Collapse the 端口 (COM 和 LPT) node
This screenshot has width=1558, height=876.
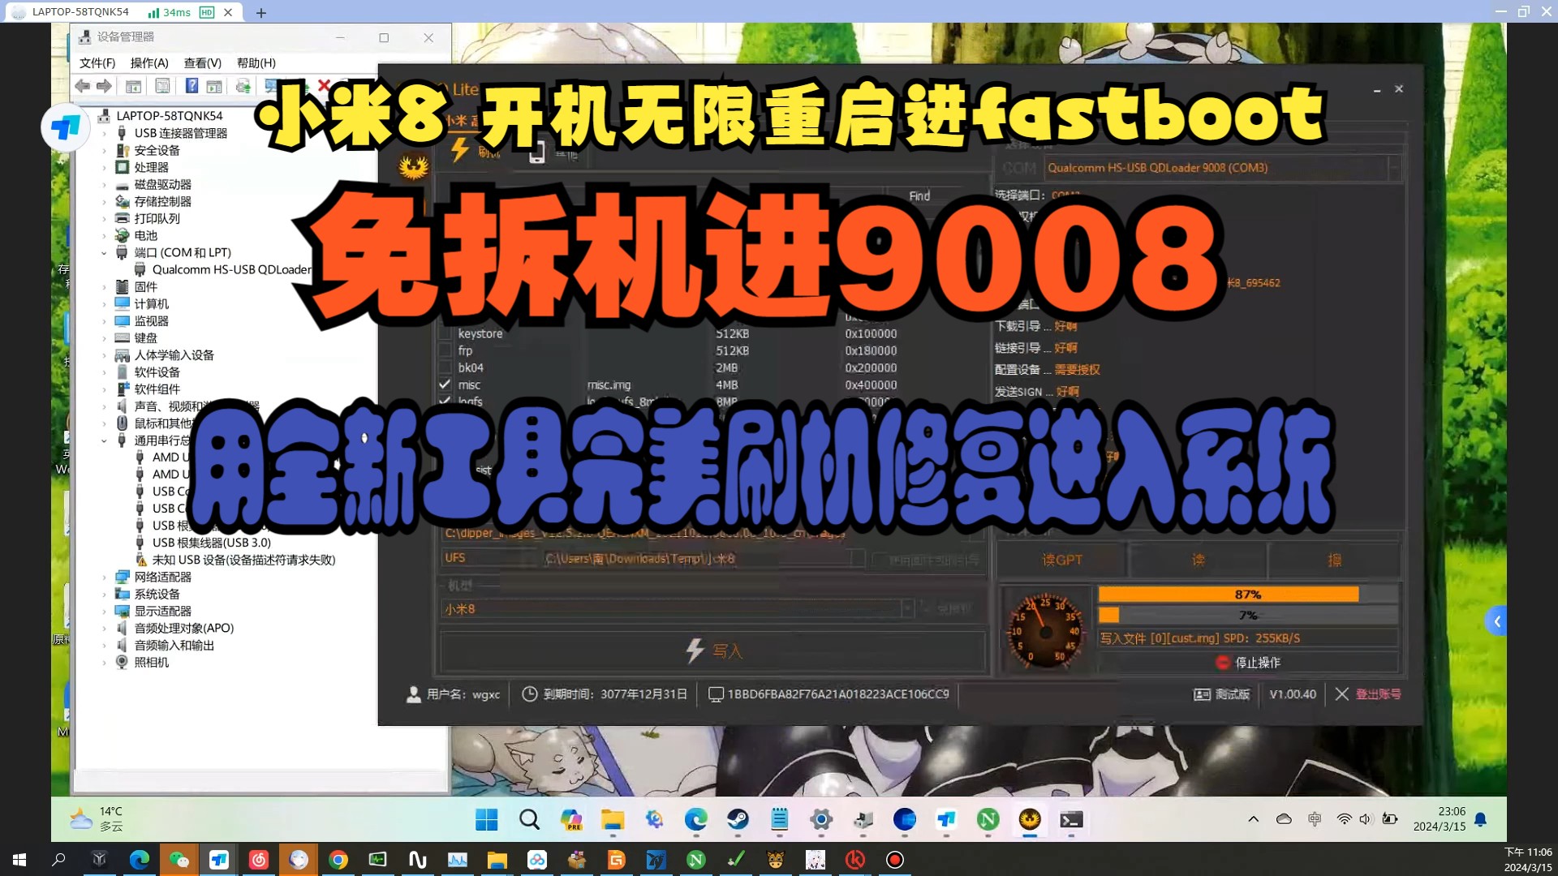(x=104, y=253)
